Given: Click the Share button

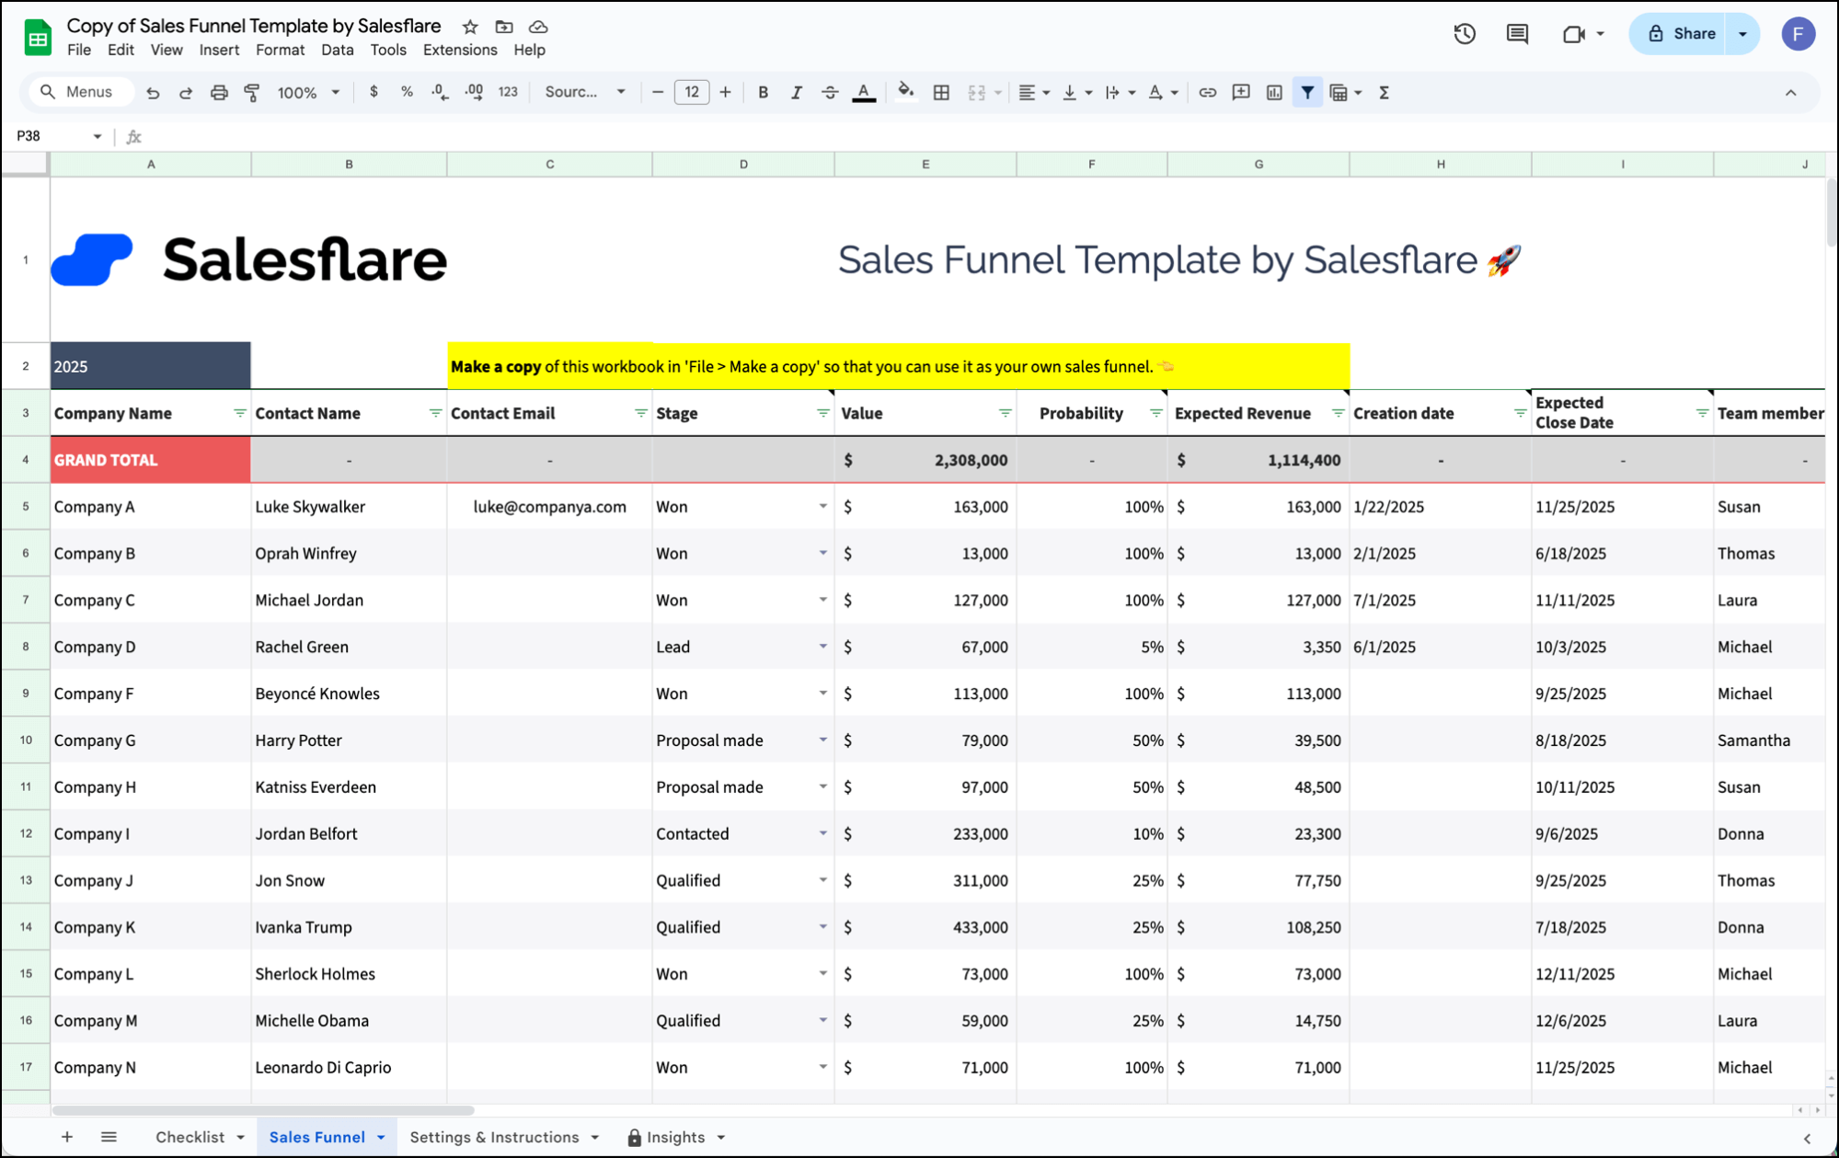Looking at the screenshot, I should coord(1678,34).
